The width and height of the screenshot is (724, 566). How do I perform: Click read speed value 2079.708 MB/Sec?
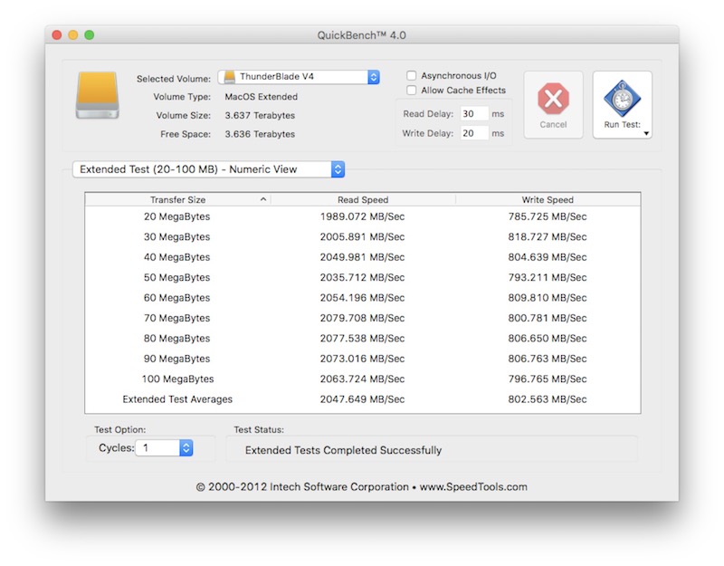(x=363, y=318)
